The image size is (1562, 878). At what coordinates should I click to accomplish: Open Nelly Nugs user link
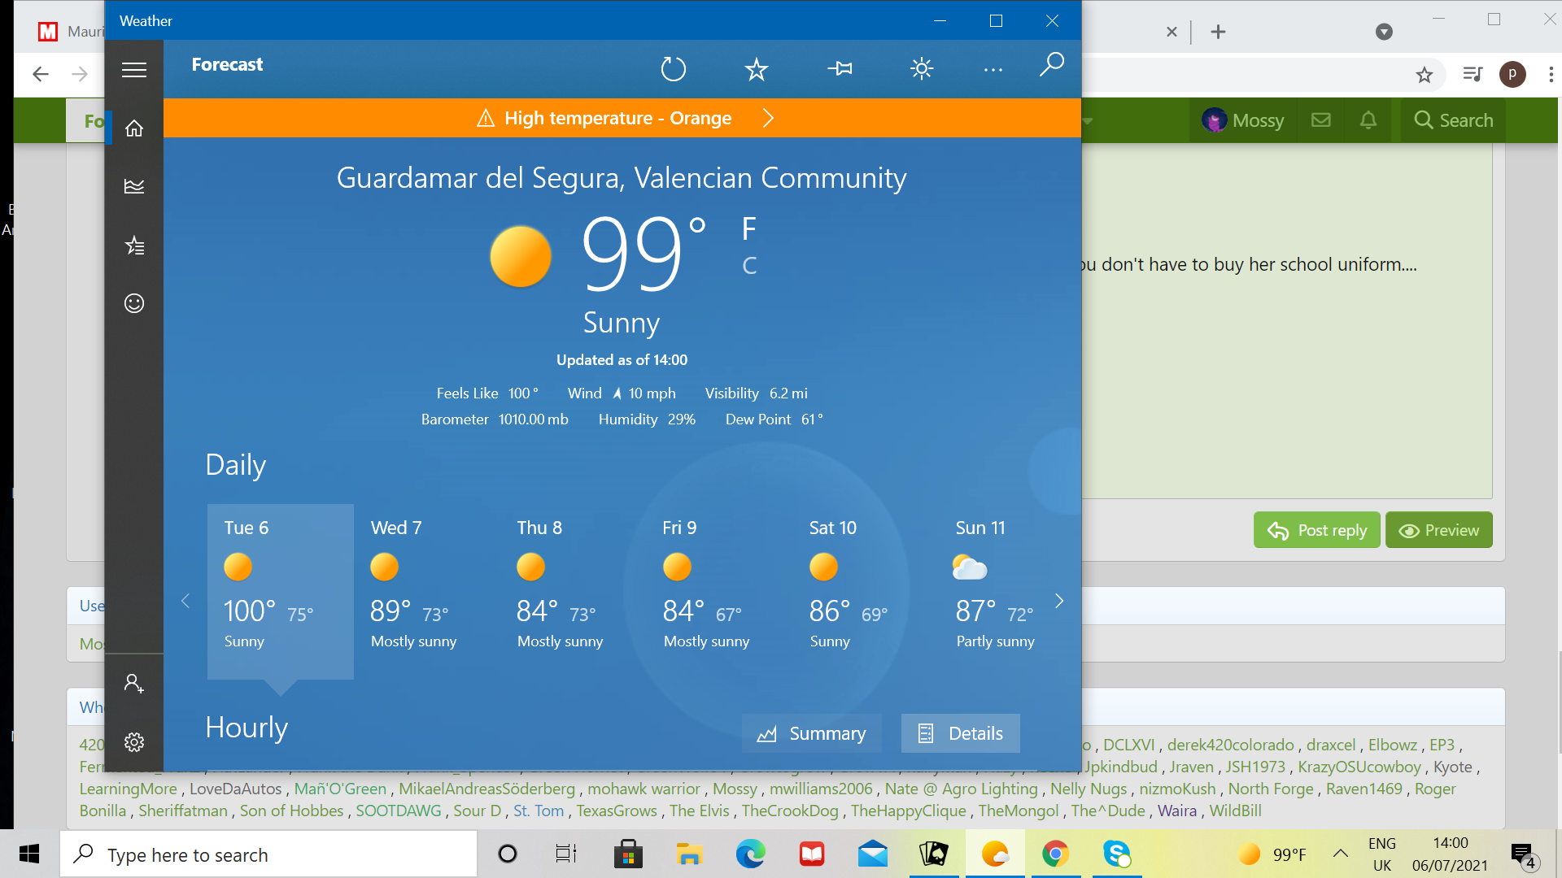pos(1089,789)
